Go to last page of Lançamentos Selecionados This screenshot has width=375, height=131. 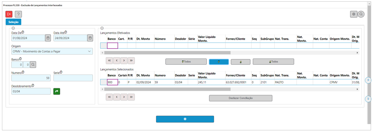point(131,97)
